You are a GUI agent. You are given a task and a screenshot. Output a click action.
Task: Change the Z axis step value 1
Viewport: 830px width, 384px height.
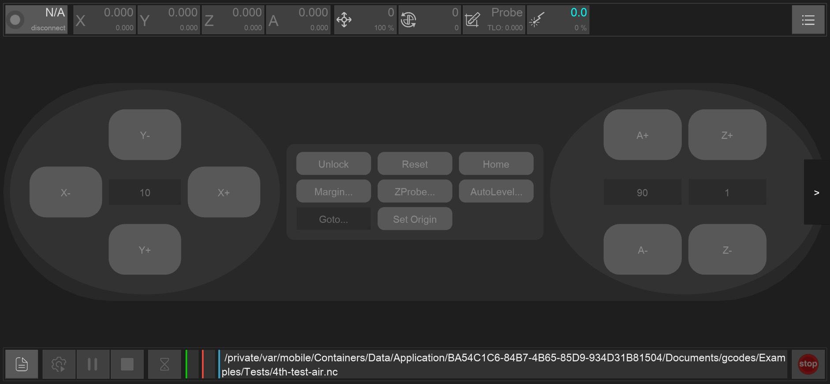[x=727, y=192]
